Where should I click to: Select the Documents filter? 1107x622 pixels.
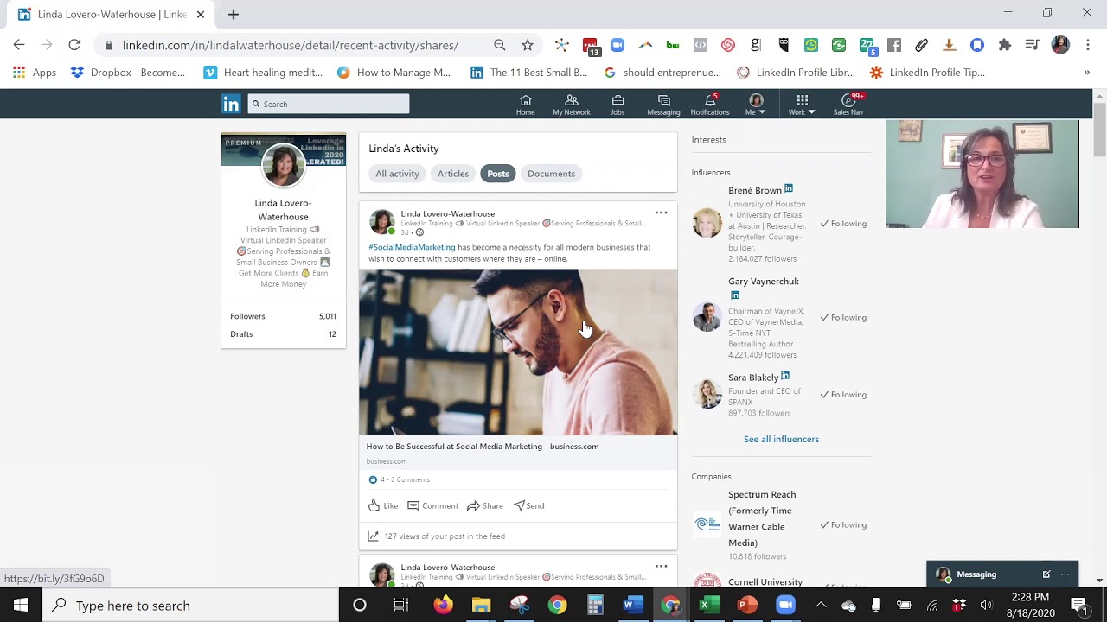point(551,174)
